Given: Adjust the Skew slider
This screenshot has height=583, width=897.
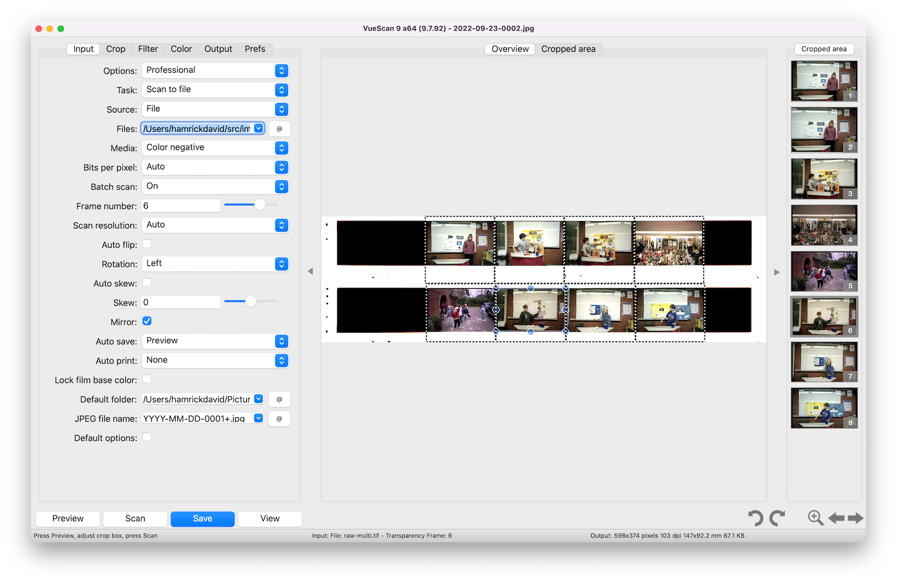Looking at the screenshot, I should point(250,301).
